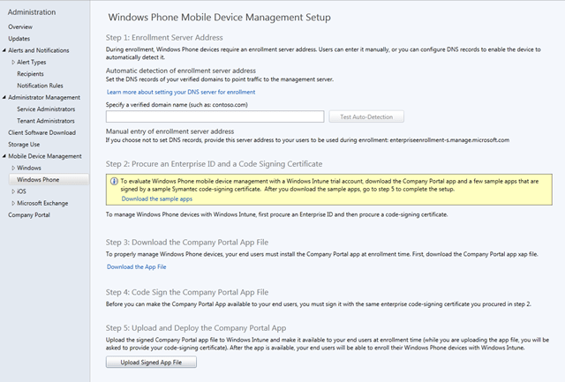This screenshot has width=565, height=382.
Task: Click the Step 2 Enterprise ID heading
Action: coord(214,164)
